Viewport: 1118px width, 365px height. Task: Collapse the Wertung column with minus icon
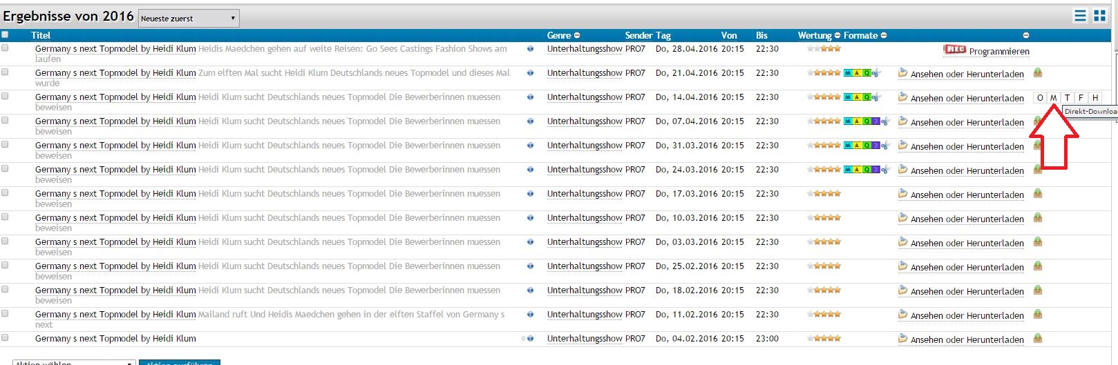point(837,35)
